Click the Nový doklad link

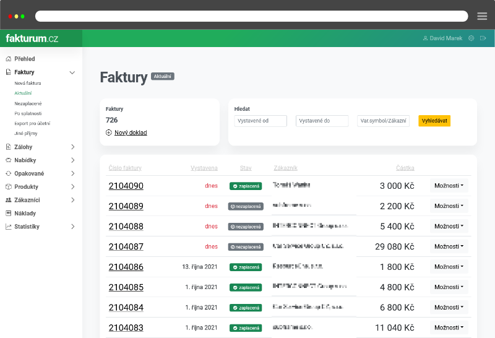[x=131, y=132]
